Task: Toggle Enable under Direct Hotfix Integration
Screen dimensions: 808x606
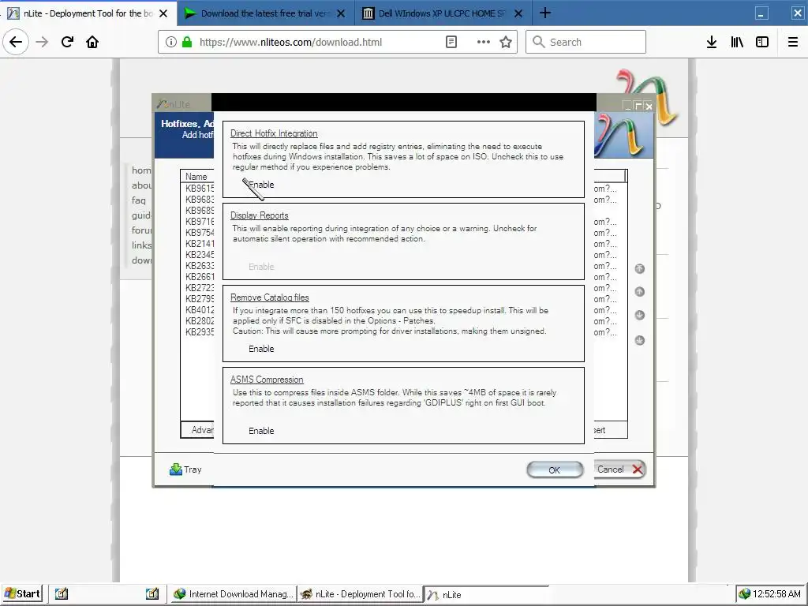Action: (x=261, y=185)
